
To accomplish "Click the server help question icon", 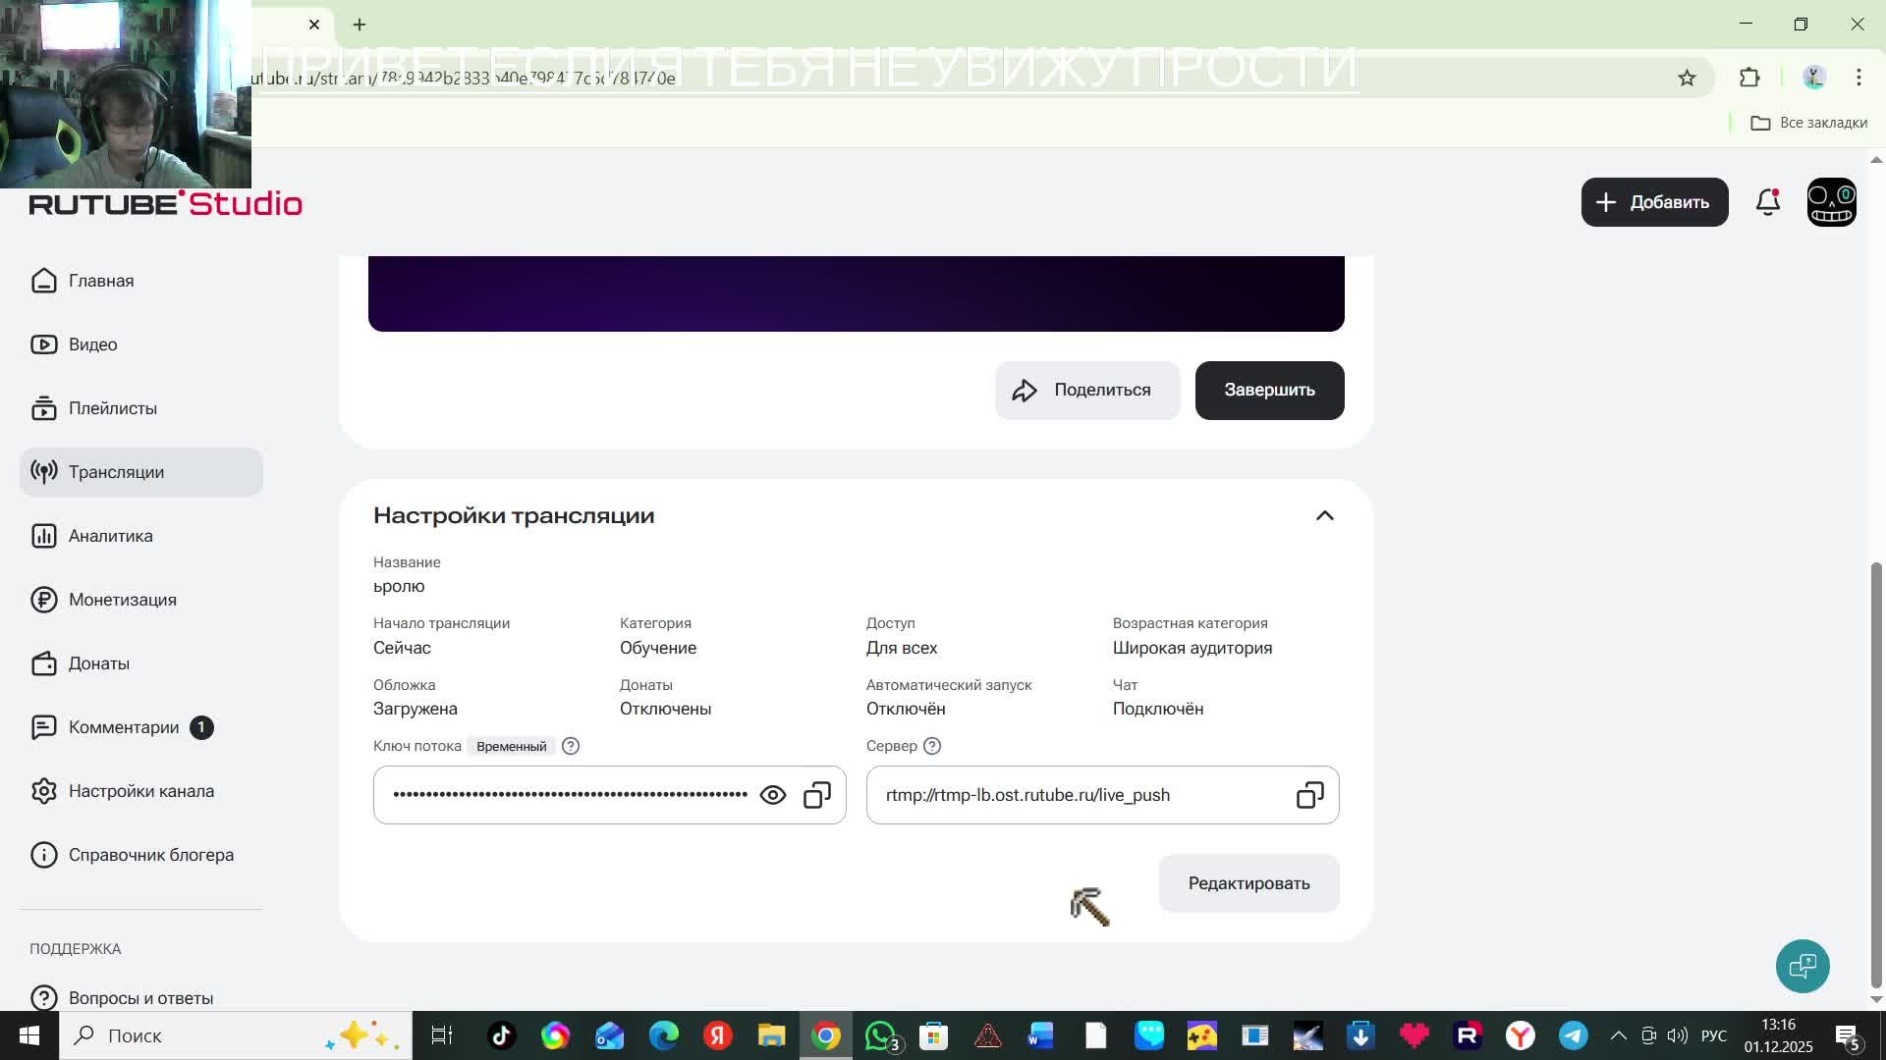I will pyautogui.click(x=932, y=746).
